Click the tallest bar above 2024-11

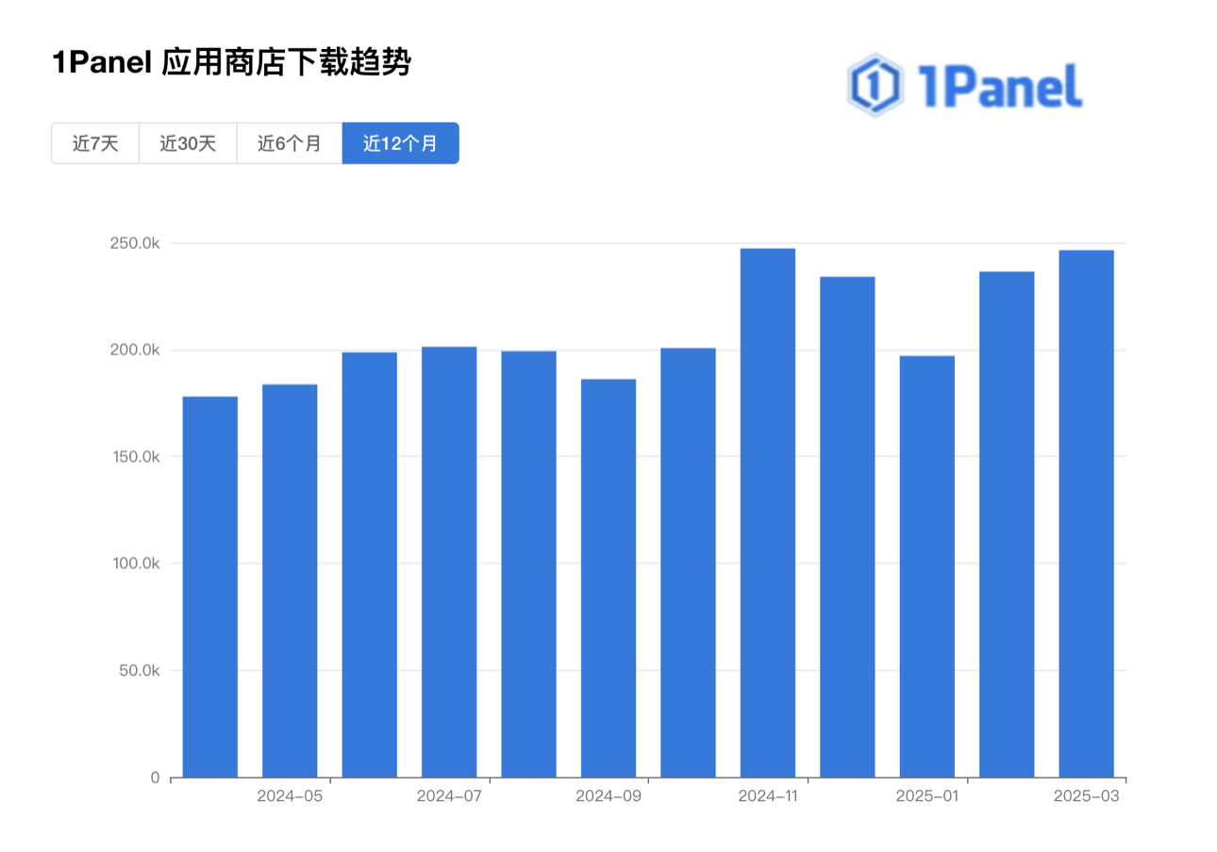(768, 513)
